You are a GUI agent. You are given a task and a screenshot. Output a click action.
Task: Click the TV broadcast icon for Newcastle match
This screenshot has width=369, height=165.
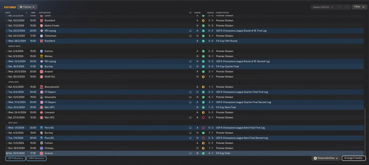point(190,97)
